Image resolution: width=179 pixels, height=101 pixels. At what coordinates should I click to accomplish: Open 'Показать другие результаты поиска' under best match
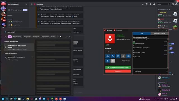coord(17,49)
